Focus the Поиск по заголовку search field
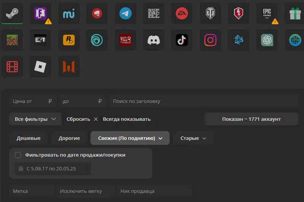The width and height of the screenshot is (304, 202). pos(204,101)
